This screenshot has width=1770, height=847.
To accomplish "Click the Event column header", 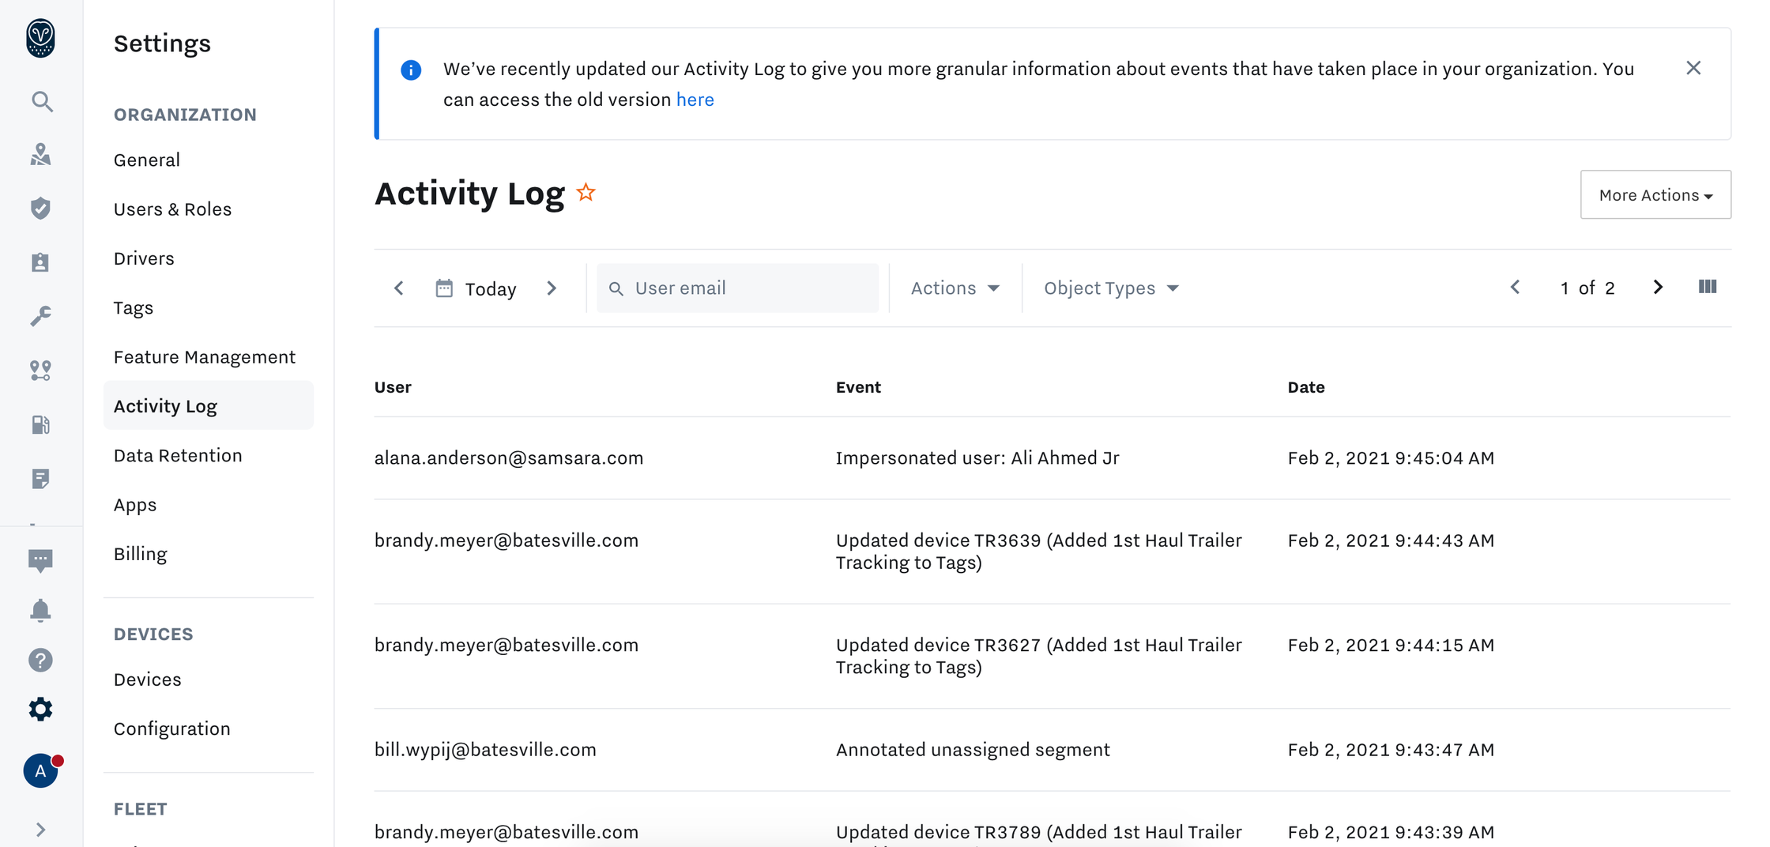I will [858, 387].
